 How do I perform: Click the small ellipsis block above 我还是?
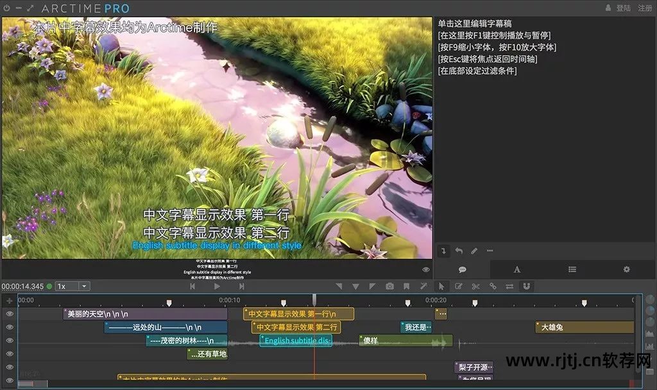(x=441, y=314)
